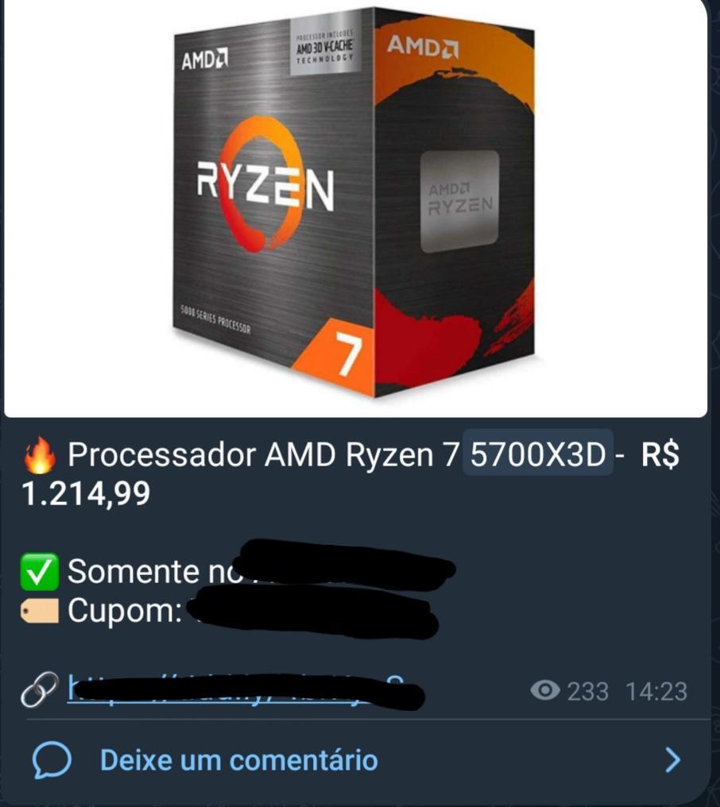
Task: Expand comments with the right chevron arrow
Action: click(x=672, y=760)
